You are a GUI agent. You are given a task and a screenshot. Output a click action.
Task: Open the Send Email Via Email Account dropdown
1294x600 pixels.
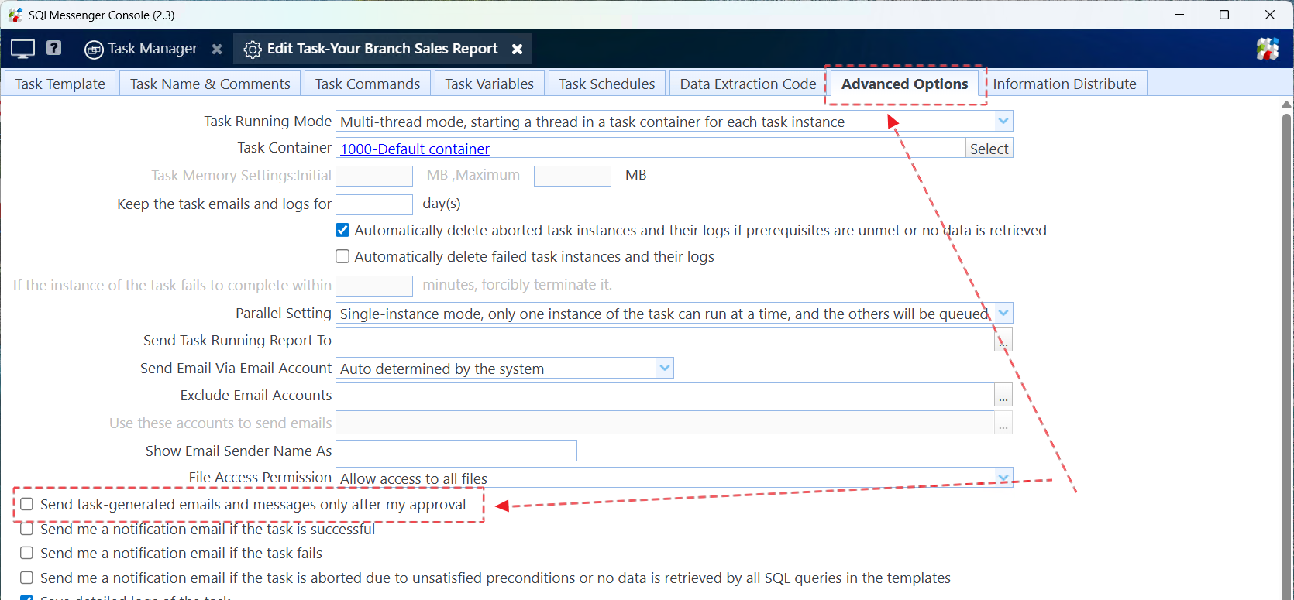tap(664, 369)
